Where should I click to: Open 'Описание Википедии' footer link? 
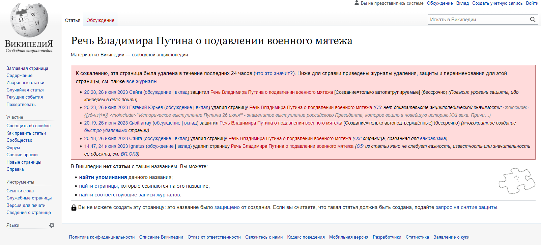point(161,237)
